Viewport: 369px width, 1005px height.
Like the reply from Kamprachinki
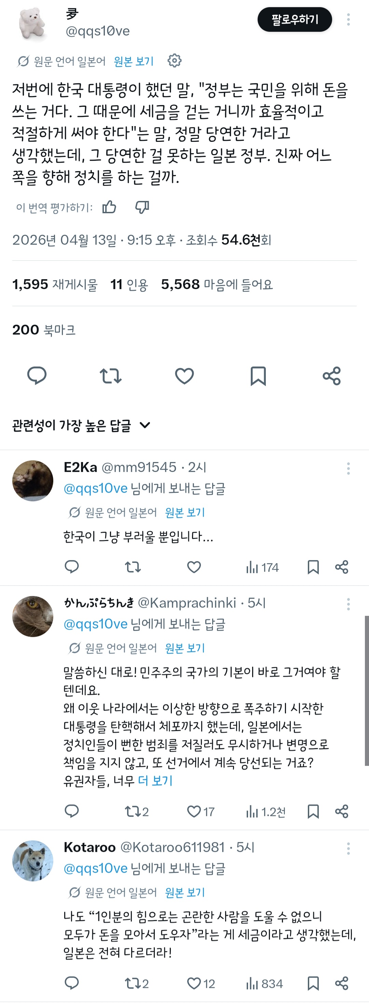coord(194,812)
